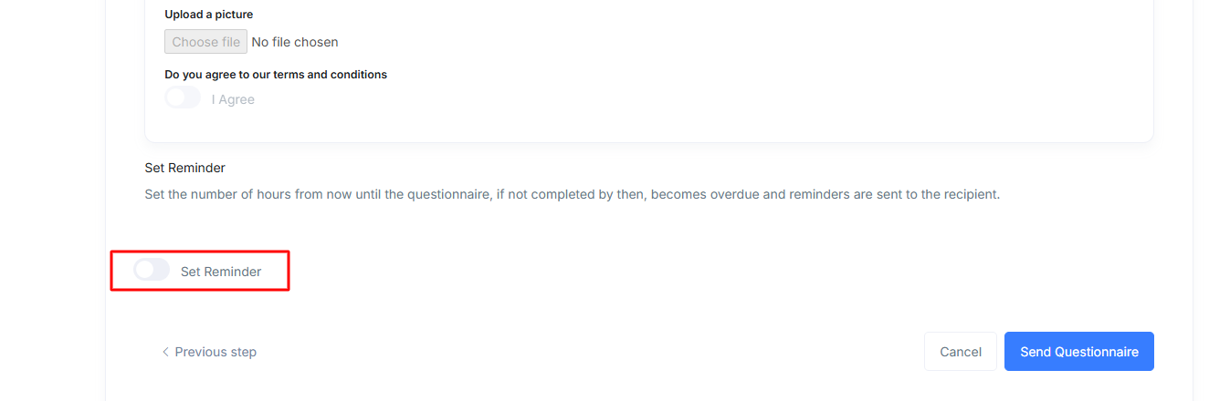This screenshot has height=401, width=1209.
Task: Send the questionnaire with the blue button
Action: [x=1079, y=352]
